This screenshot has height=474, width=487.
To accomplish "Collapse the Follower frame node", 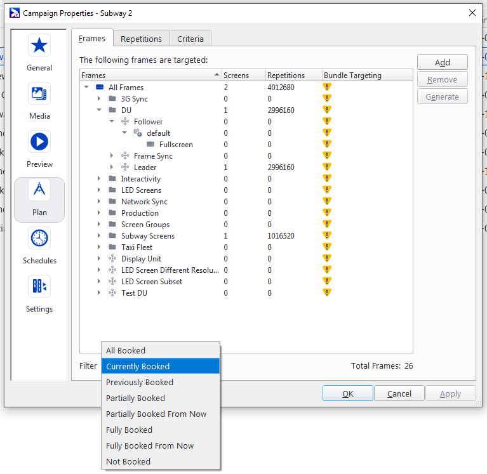I will pyautogui.click(x=112, y=122).
